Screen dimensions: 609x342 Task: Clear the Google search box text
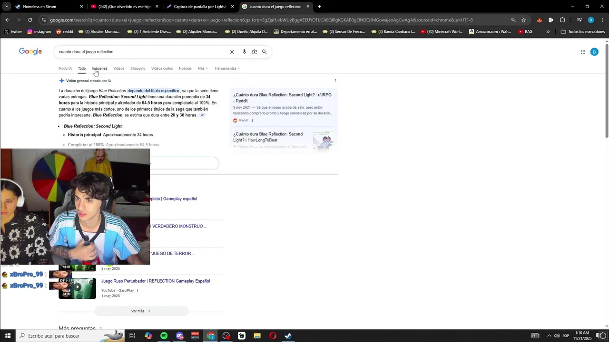coord(232,52)
